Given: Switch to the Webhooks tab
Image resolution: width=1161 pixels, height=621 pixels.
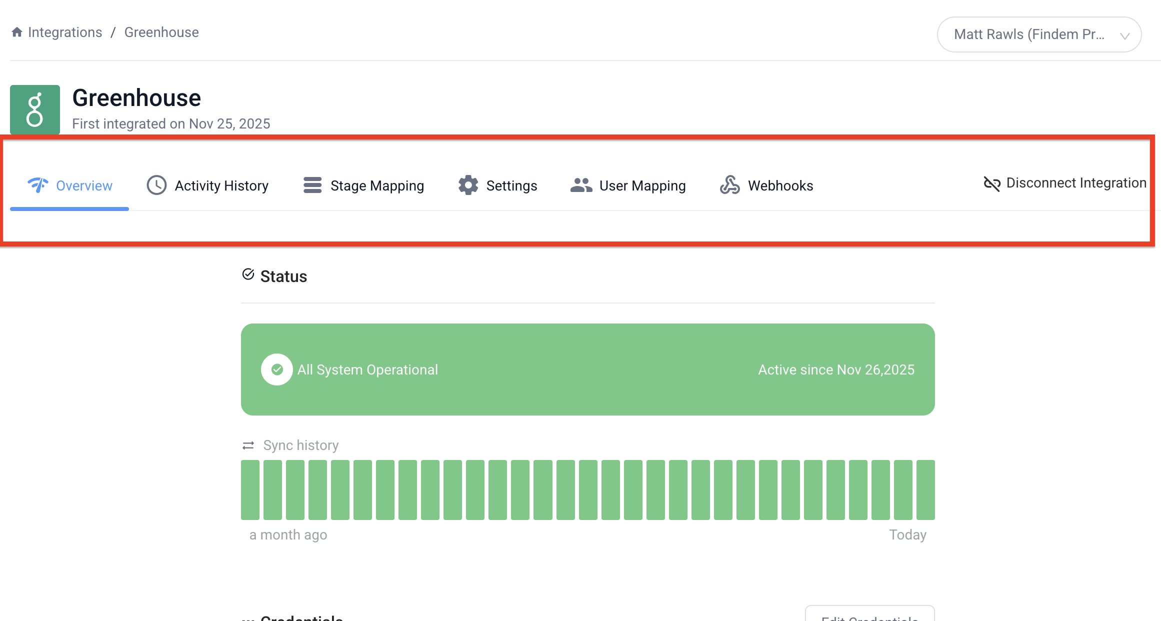Looking at the screenshot, I should pyautogui.click(x=766, y=185).
